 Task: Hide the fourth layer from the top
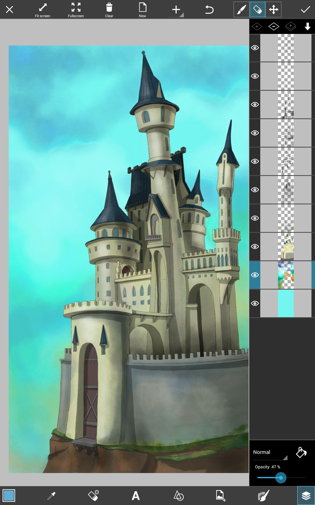[255, 133]
